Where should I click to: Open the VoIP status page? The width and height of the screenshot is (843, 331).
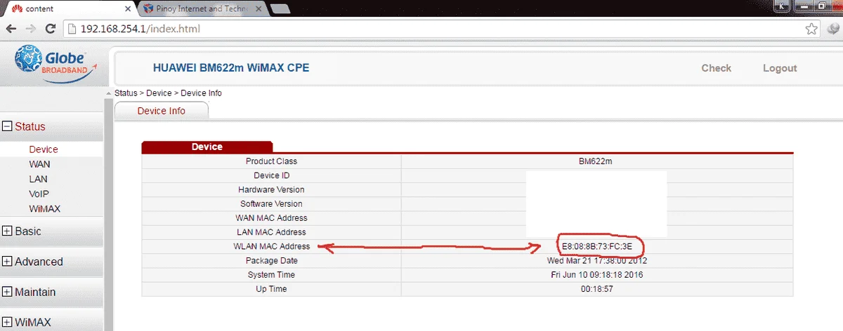click(39, 194)
